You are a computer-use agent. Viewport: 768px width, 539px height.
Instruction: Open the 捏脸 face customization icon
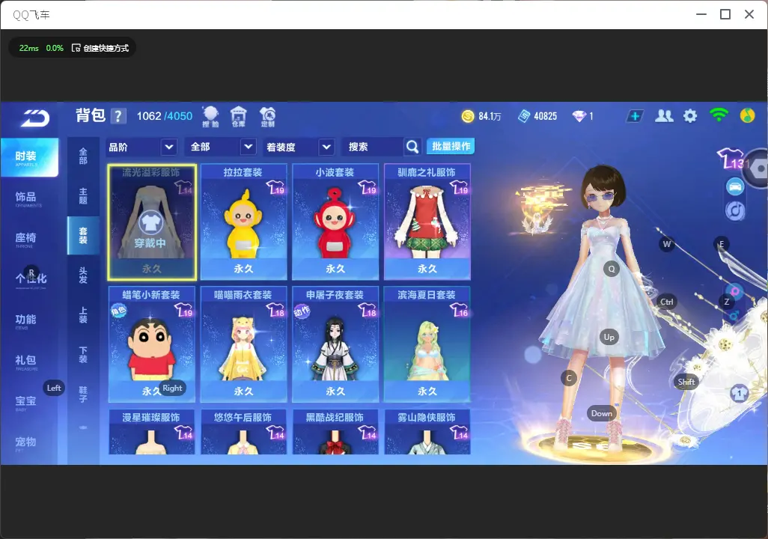(210, 117)
